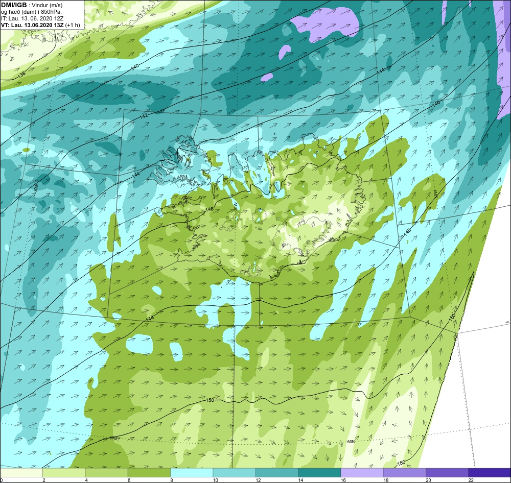This screenshot has height=483, width=511.
Task: Click the 148 contour label southwest of Iceland
Action: point(150,318)
